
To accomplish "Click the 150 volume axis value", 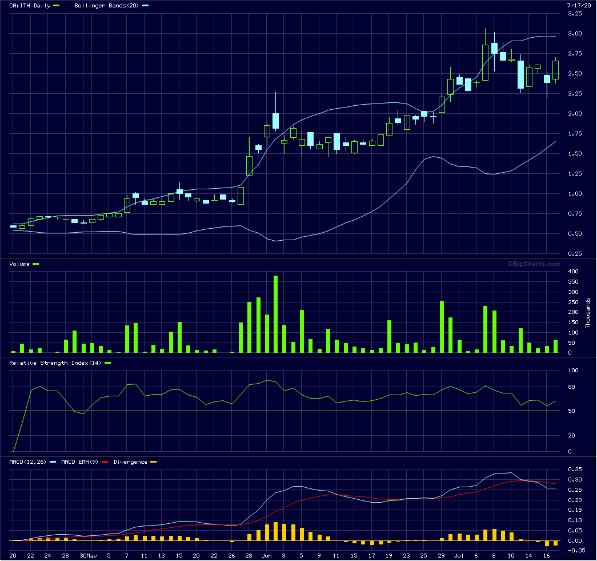I will coord(573,323).
